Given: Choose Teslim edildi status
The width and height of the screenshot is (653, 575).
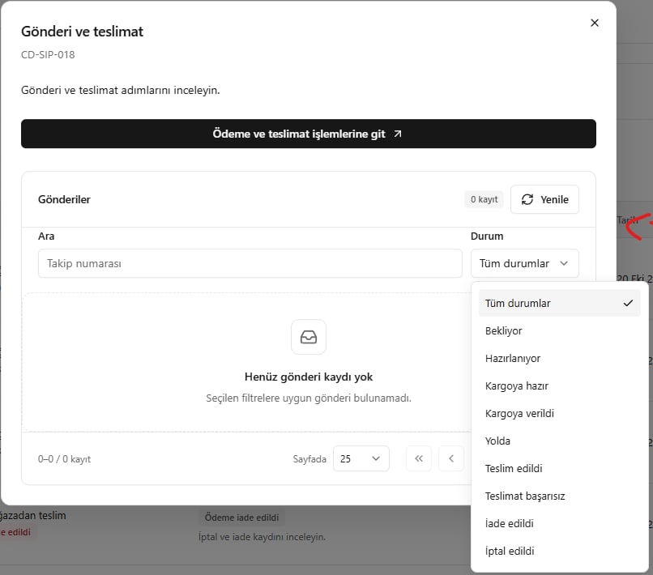Looking at the screenshot, I should point(559,468).
